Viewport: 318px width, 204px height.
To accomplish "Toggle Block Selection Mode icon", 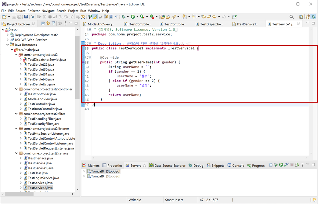I will tap(111, 17).
